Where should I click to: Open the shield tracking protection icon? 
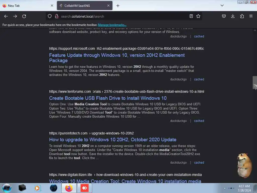(50, 16)
